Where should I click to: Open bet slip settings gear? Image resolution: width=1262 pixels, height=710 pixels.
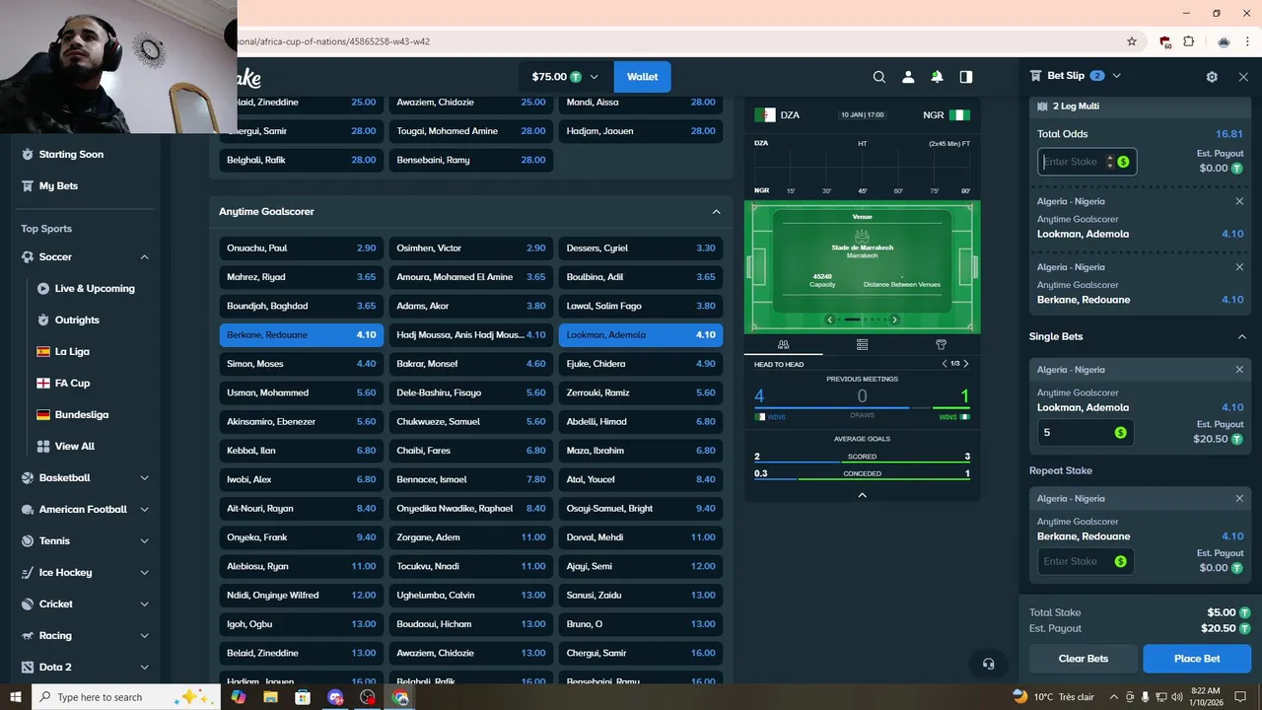[1212, 77]
